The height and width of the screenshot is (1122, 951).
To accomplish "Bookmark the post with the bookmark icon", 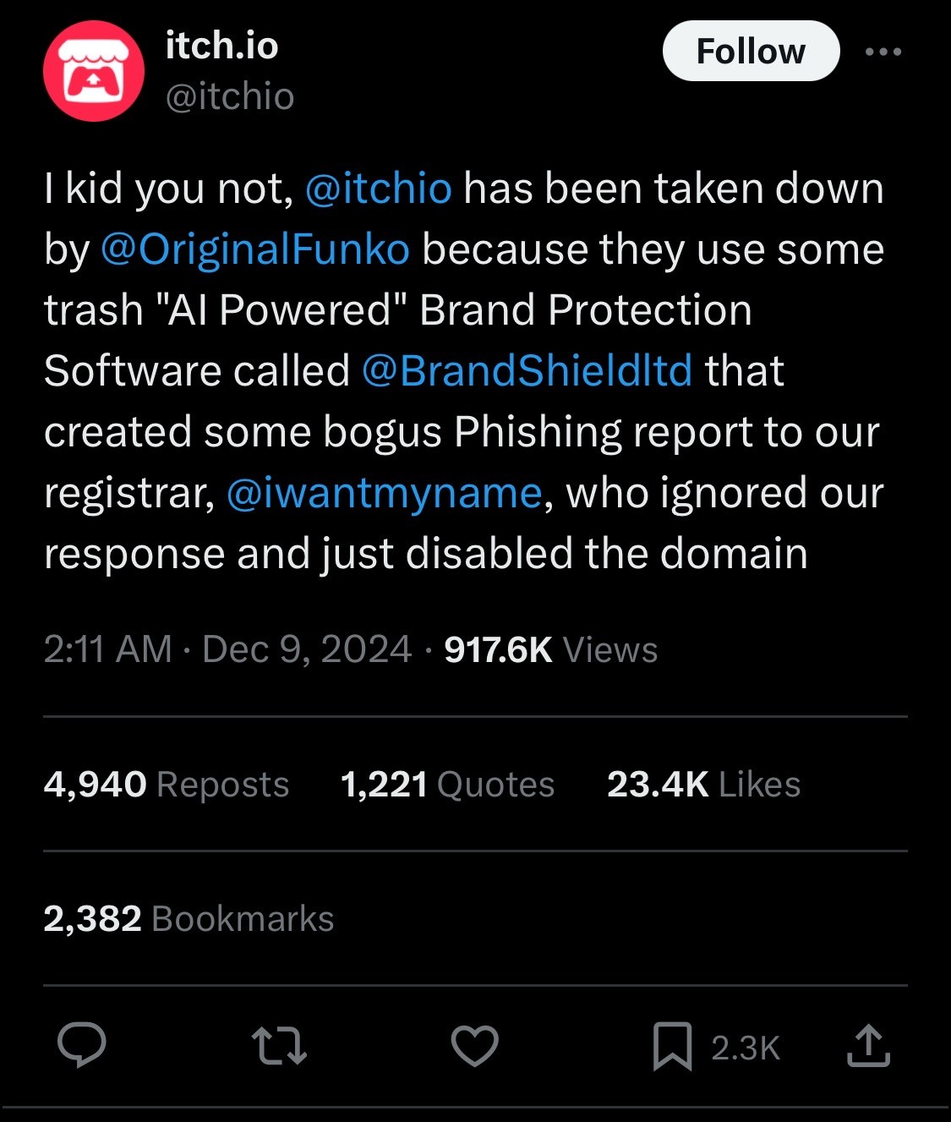I will coord(672,1047).
